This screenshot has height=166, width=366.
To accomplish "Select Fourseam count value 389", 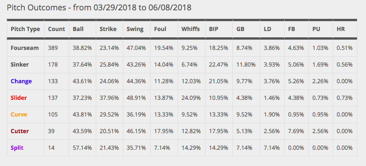I will pyautogui.click(x=53, y=48).
